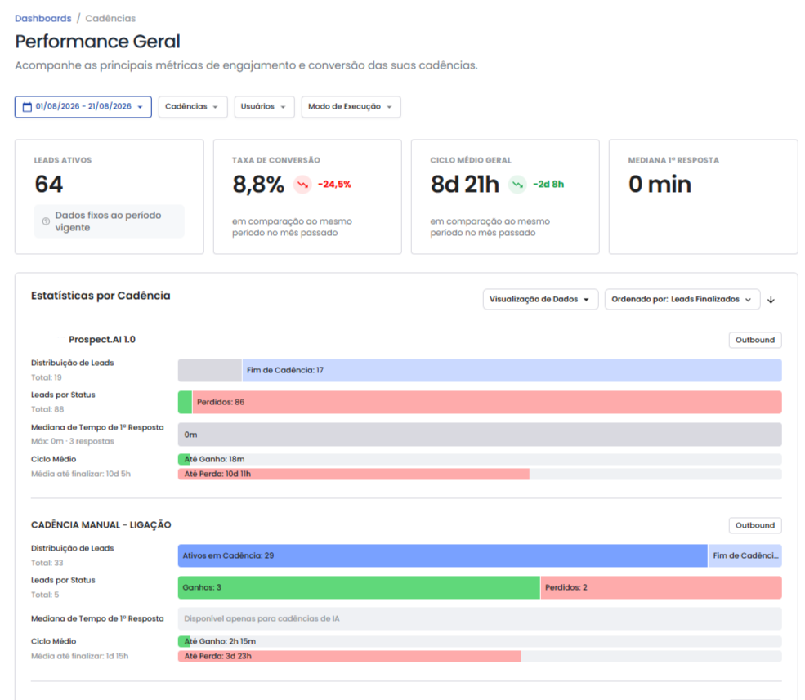Click the "Ganhos: 3" green bar segment
This screenshot has height=700, width=805.
359,587
